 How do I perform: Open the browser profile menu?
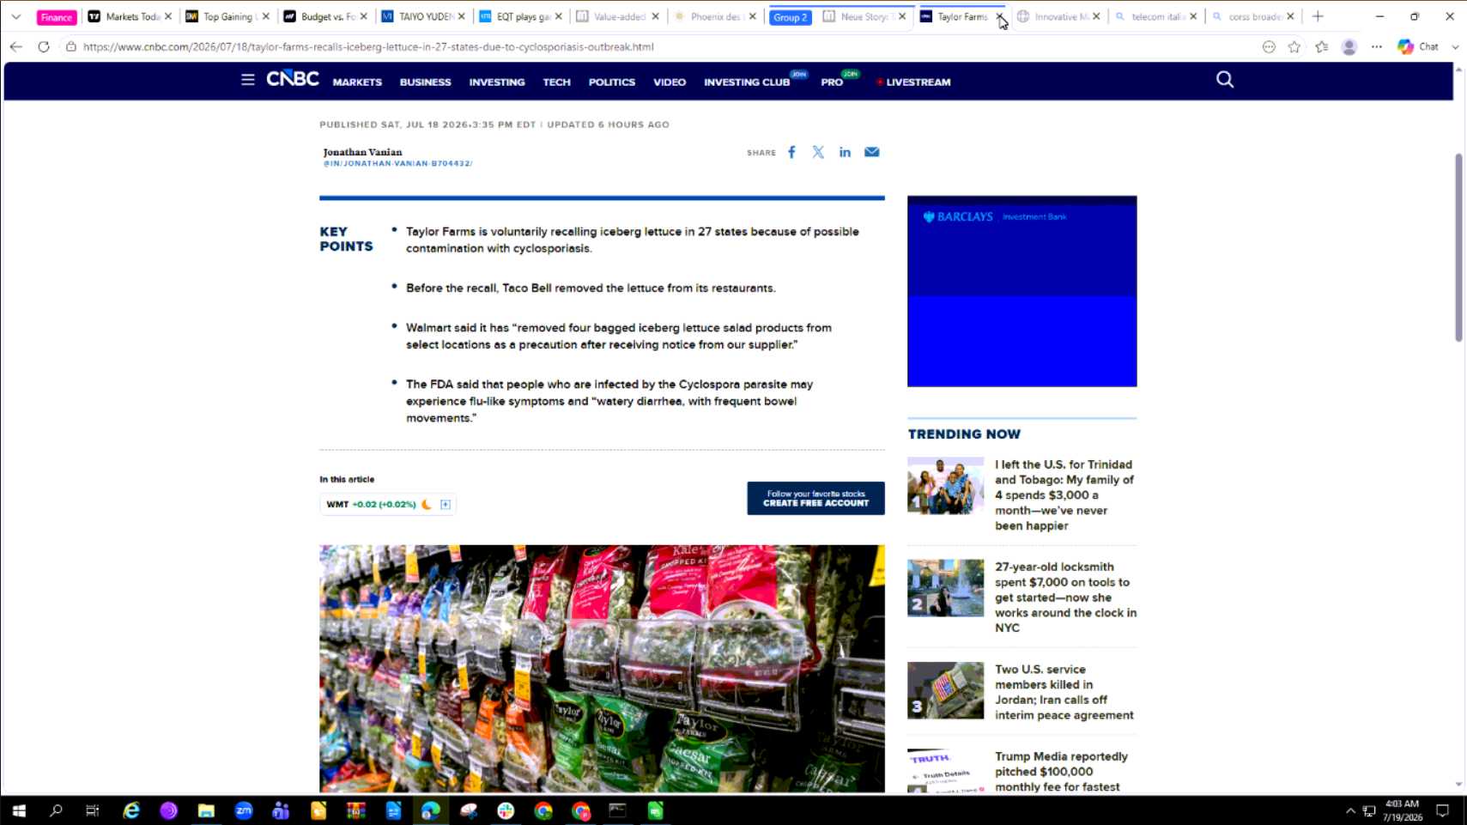tap(1349, 46)
